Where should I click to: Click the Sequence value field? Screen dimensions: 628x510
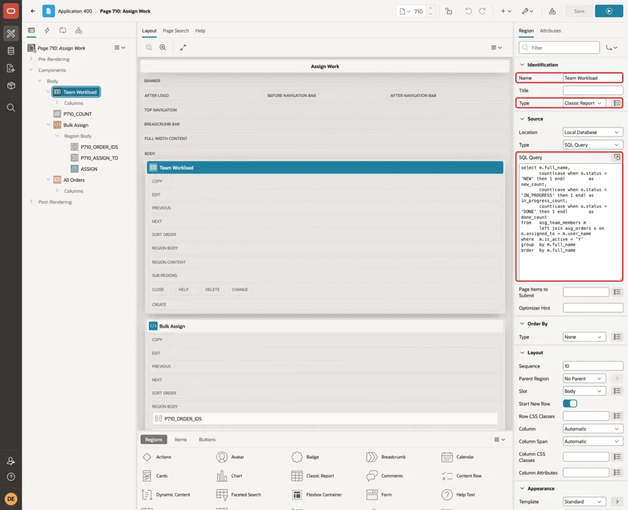coord(593,366)
